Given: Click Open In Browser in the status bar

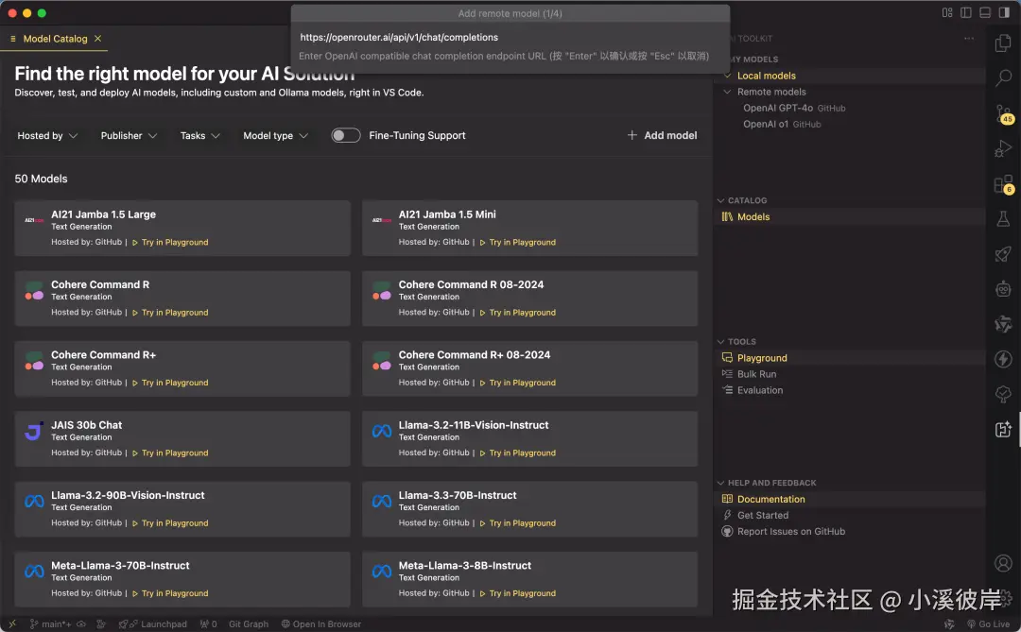Looking at the screenshot, I should [321, 623].
